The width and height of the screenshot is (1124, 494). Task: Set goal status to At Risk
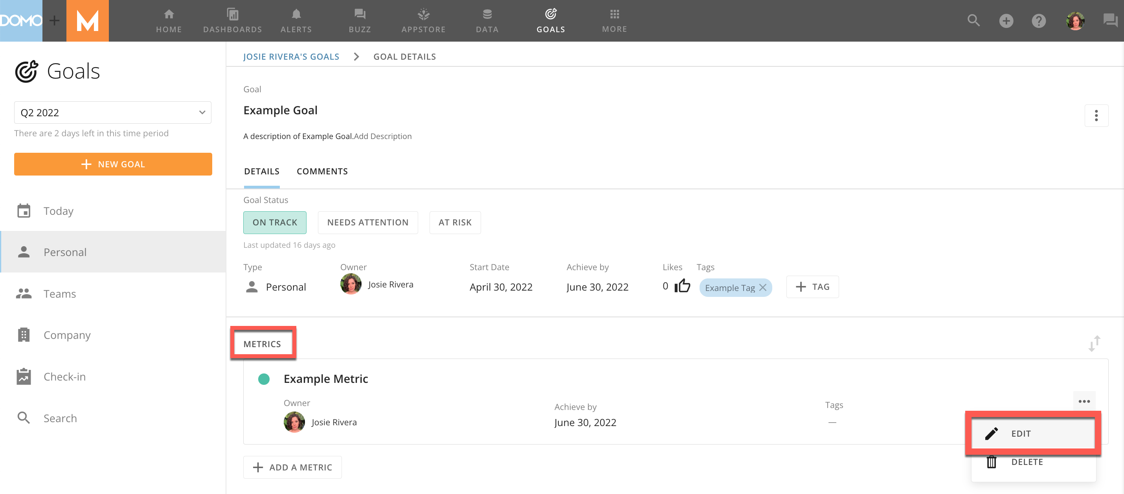click(x=455, y=222)
